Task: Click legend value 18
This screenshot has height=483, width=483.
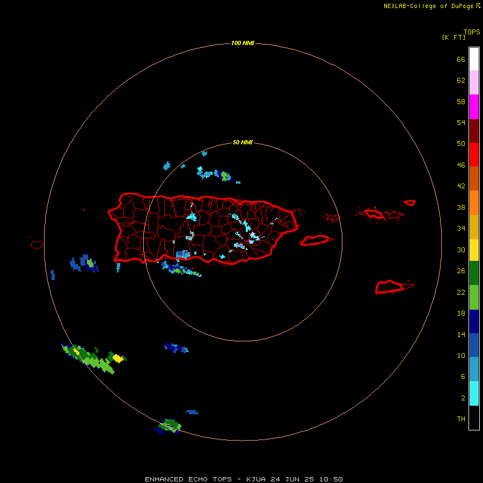Action: 461,313
